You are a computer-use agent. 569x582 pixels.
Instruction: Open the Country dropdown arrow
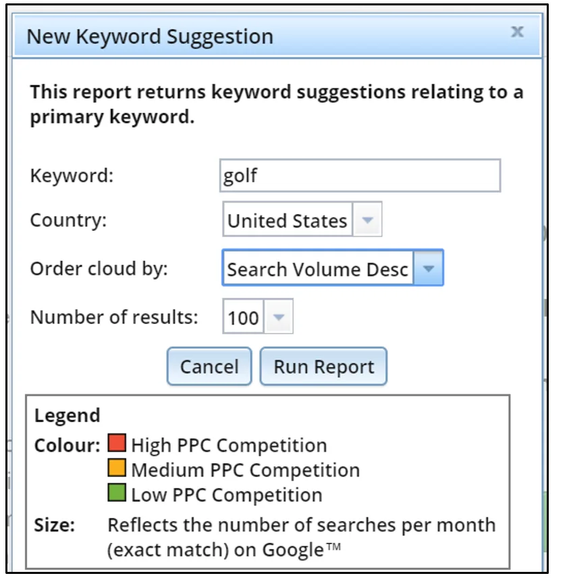coord(367,221)
